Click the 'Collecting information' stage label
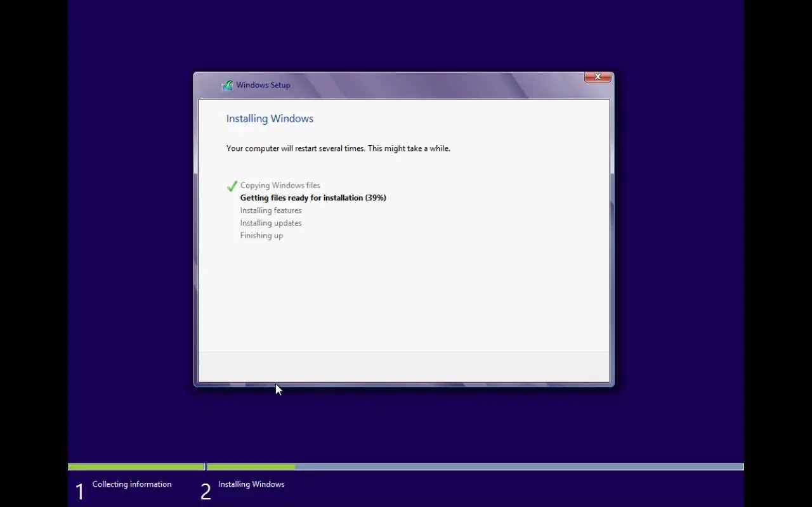Screen dimensions: 812x507 pos(132,484)
